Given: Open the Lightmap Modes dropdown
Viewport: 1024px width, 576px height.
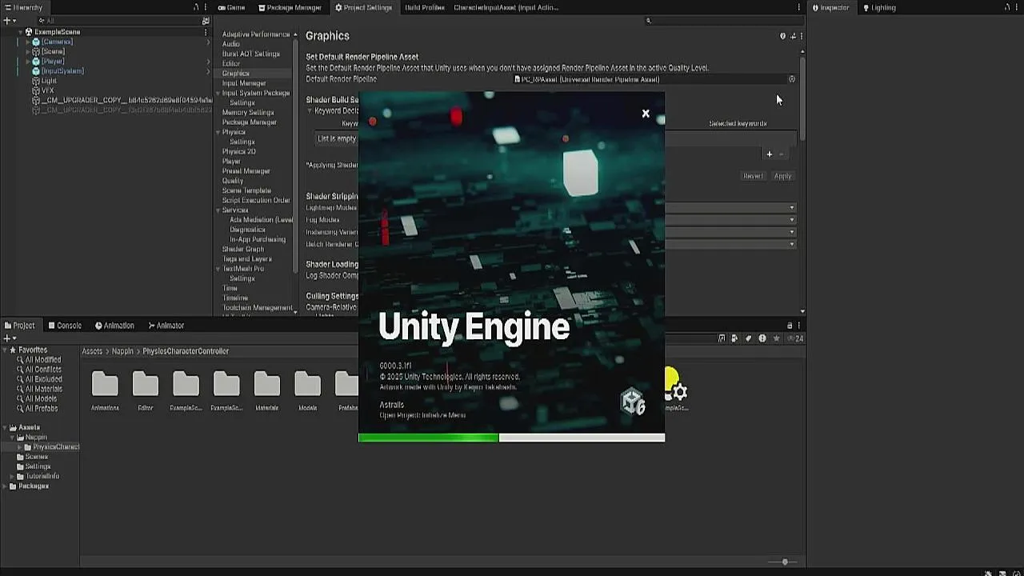Looking at the screenshot, I should tap(730, 208).
